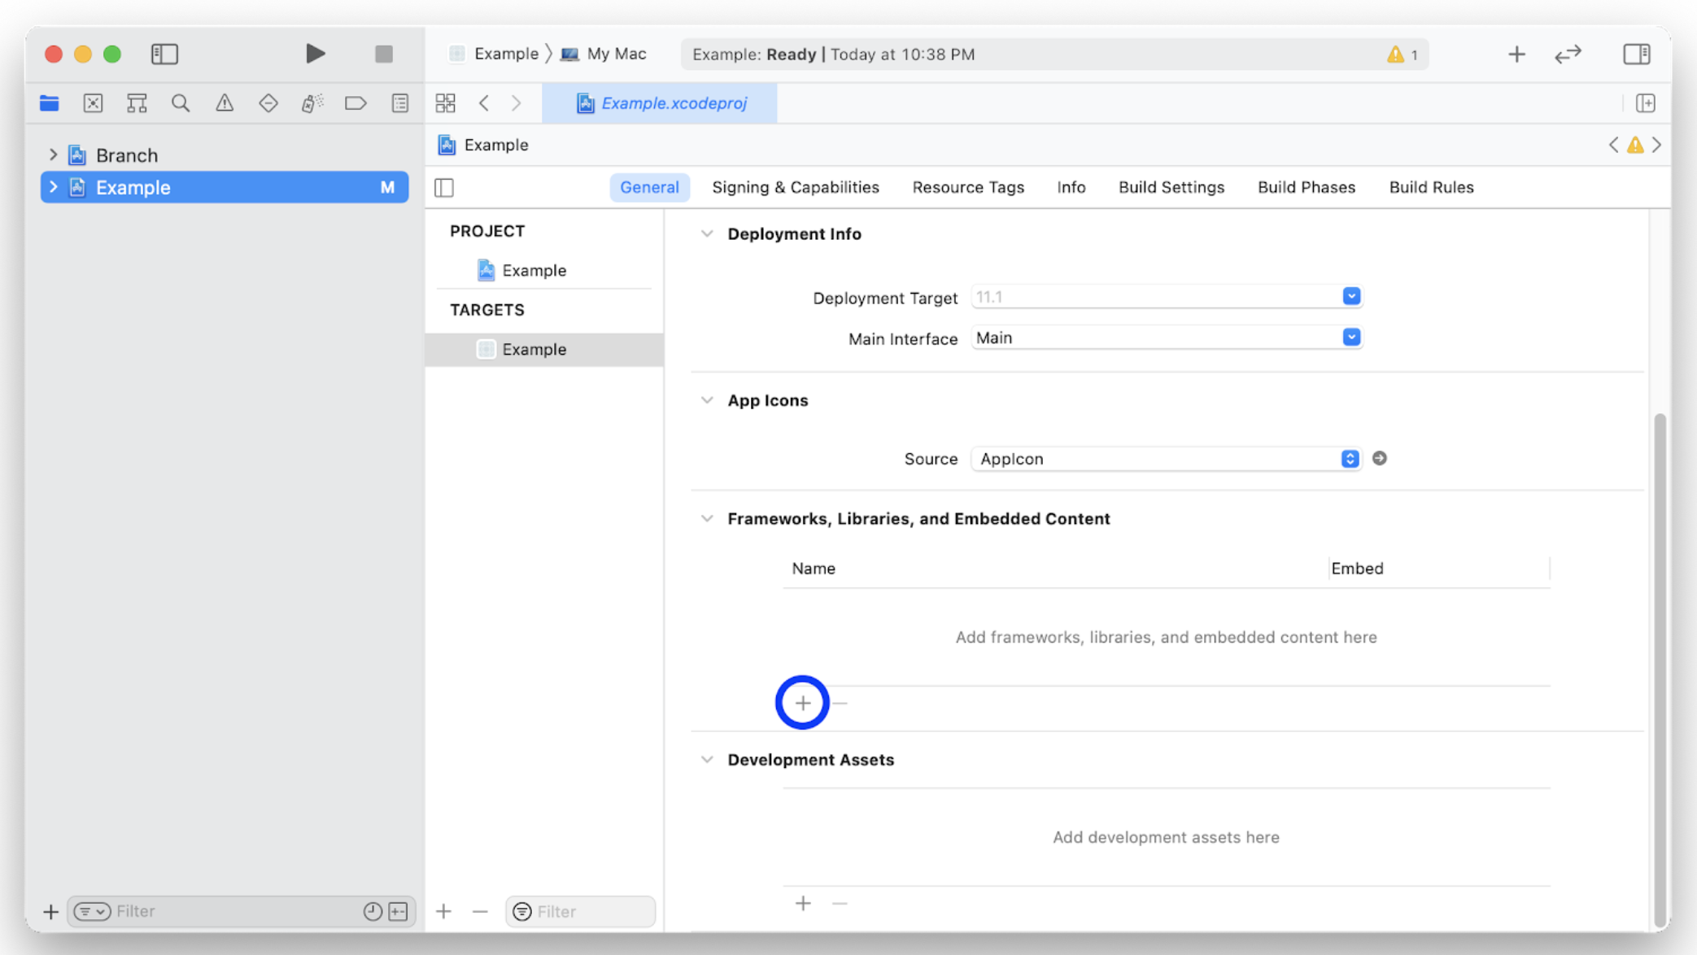Open the Deployment Target dropdown
This screenshot has height=955, width=1697.
click(x=1351, y=297)
